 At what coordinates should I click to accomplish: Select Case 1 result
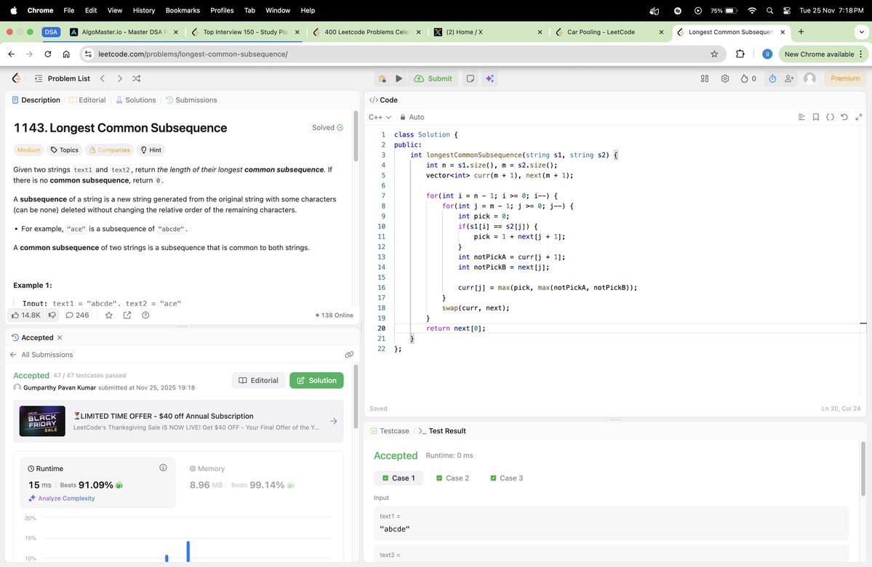(x=399, y=478)
